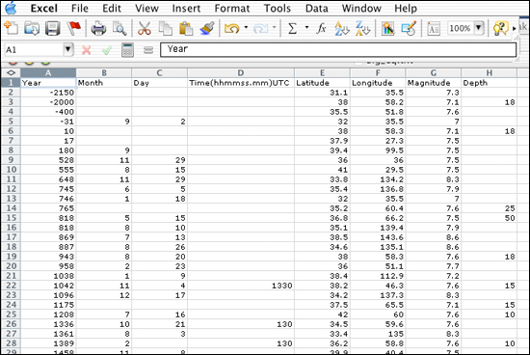Screen dimensions: 530x355
Task: Cut selection with scissors icon
Action: [x=145, y=28]
